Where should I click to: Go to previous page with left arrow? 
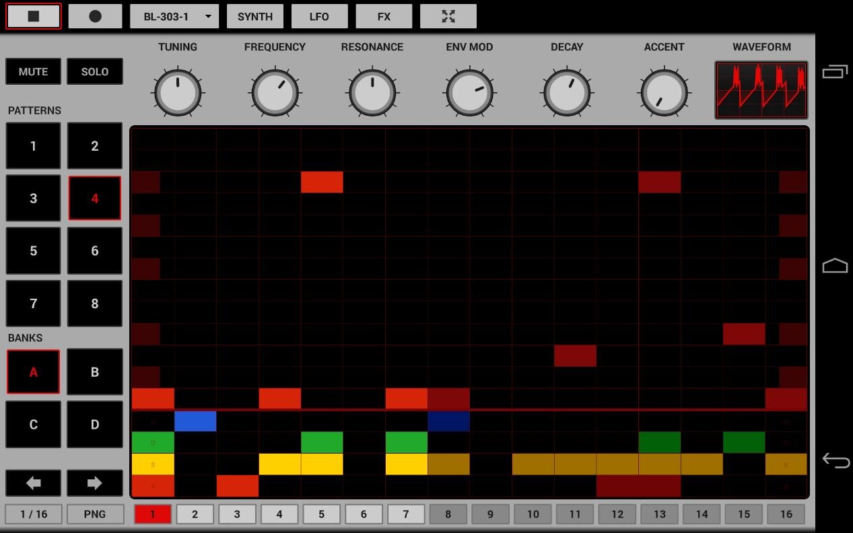[x=33, y=483]
